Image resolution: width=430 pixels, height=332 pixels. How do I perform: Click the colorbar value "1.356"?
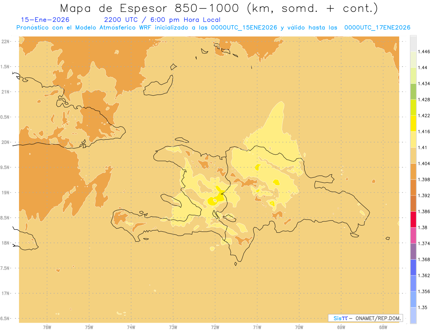[x=424, y=292]
